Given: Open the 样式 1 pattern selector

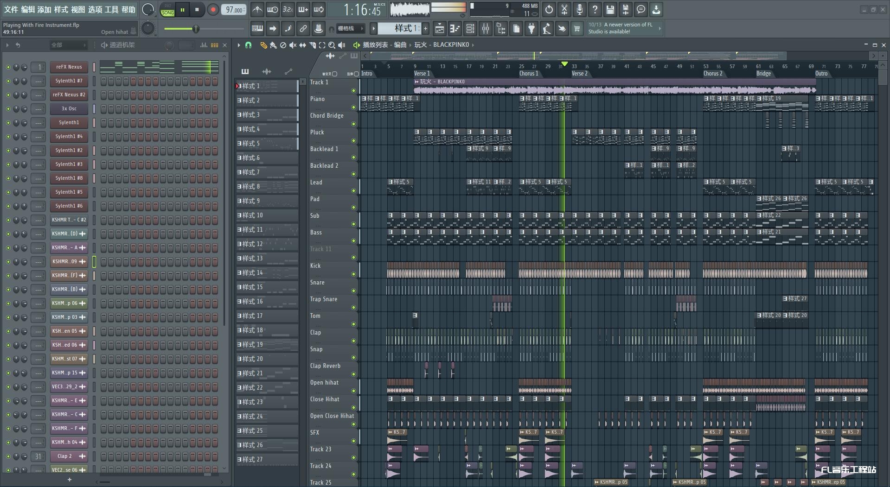Looking at the screenshot, I should click(399, 29).
